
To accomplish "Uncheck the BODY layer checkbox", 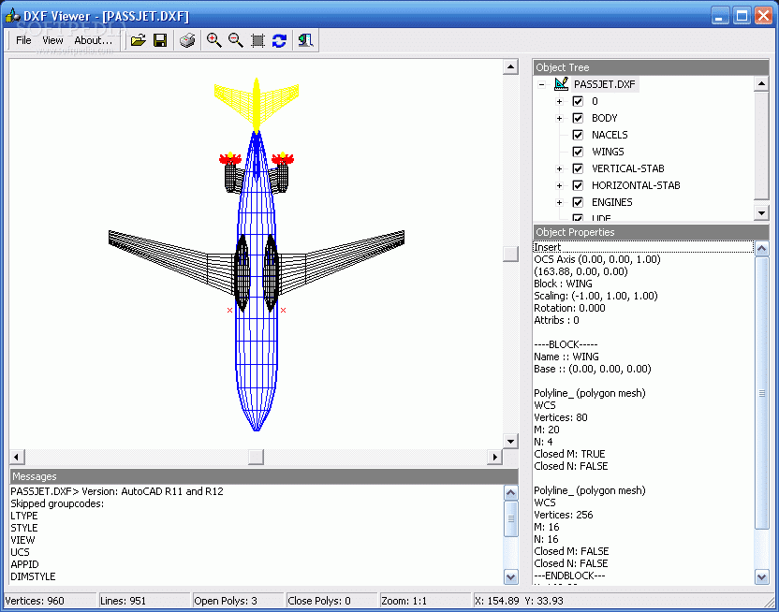I will (578, 118).
